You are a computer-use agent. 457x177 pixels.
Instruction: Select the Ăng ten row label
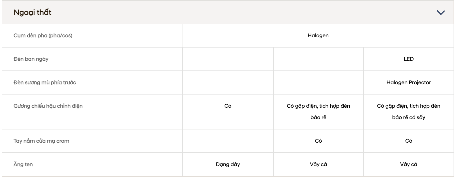pos(23,164)
